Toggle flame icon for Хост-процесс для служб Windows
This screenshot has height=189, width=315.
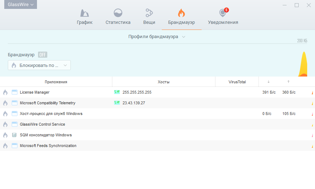(x=5, y=114)
